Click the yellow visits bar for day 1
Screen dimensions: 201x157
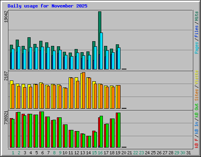pos(11,95)
